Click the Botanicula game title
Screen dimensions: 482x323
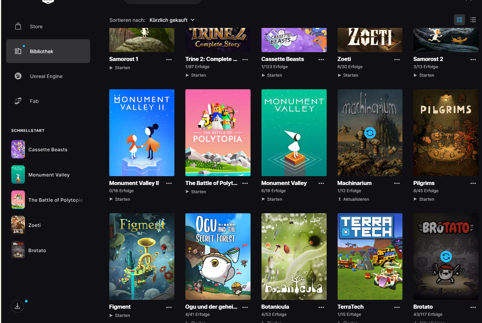tap(275, 307)
